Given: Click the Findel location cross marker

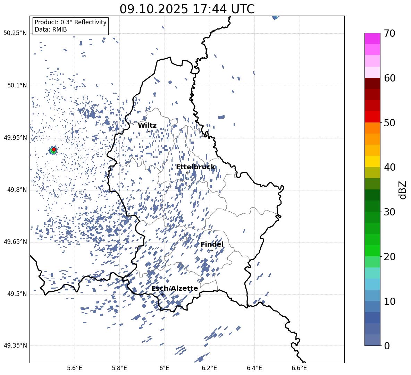Looking at the screenshot, I should pyautogui.click(x=212, y=250).
